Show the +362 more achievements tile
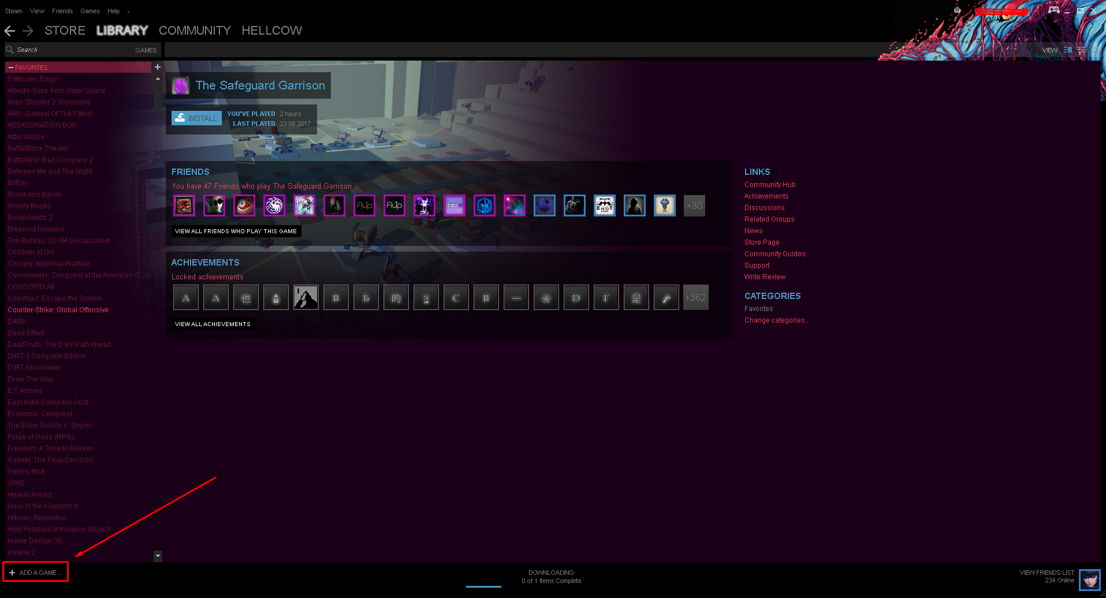The width and height of the screenshot is (1106, 598). pos(695,298)
